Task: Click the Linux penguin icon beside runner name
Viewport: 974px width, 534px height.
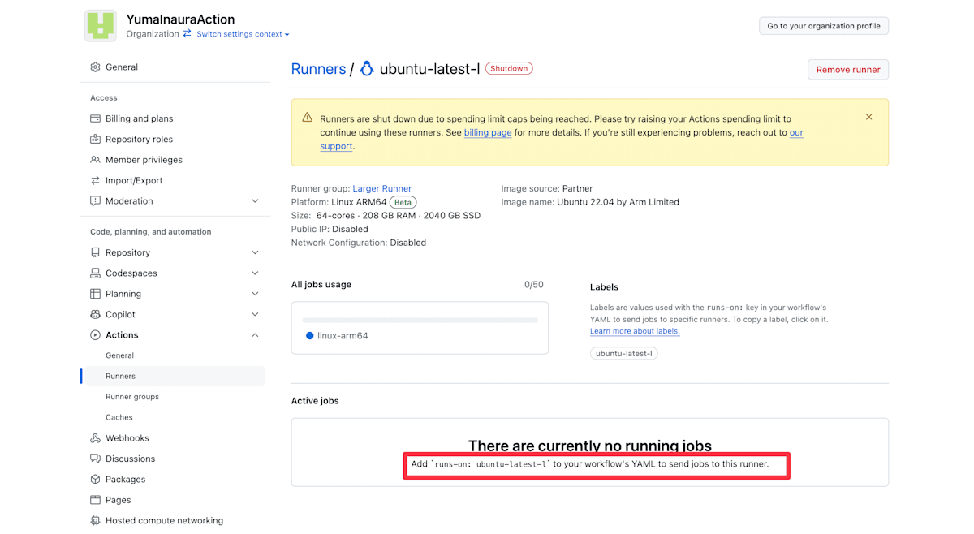Action: pos(367,69)
